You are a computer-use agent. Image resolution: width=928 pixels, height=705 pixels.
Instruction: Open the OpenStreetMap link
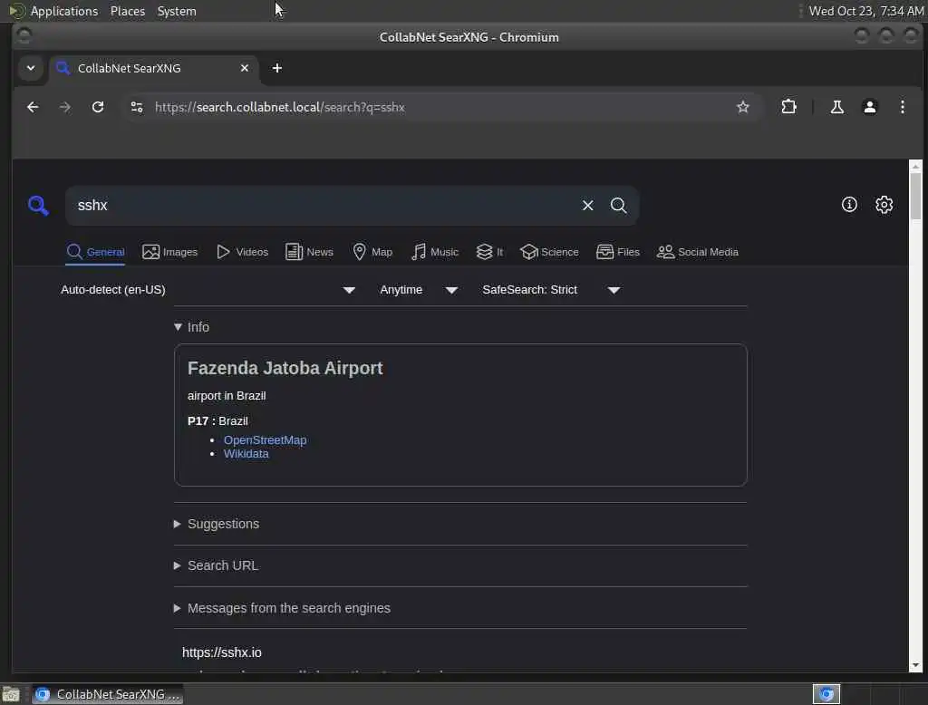click(x=266, y=440)
